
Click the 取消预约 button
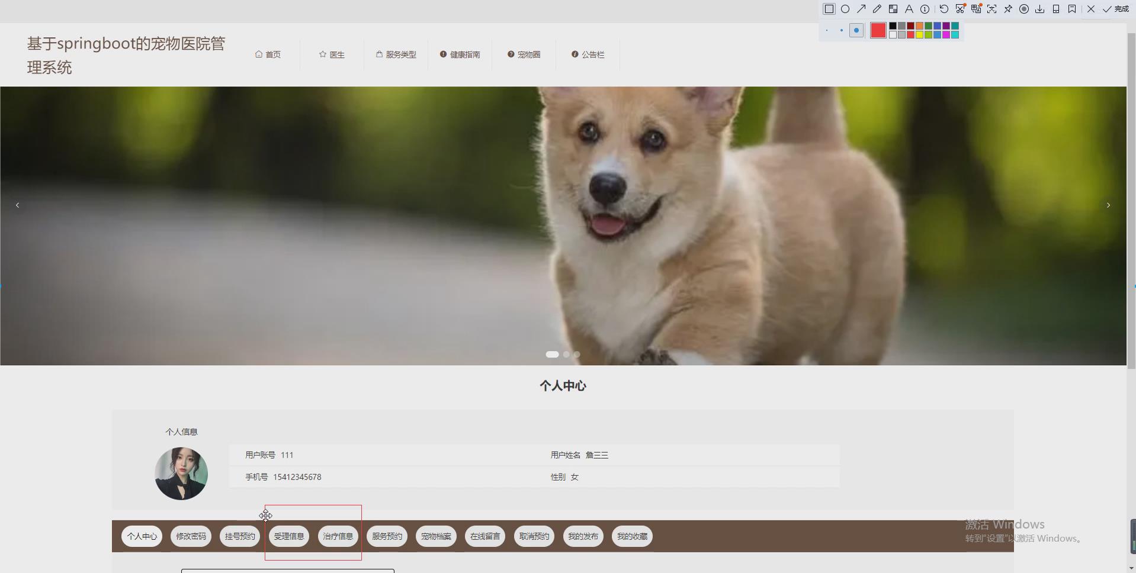(x=534, y=536)
